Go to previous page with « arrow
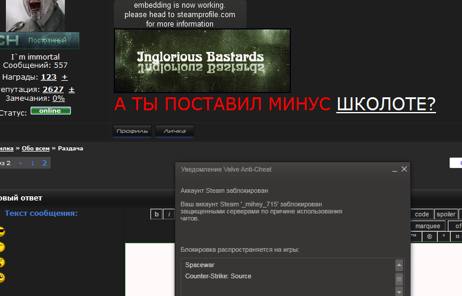Viewport: 462px width, 296px height. pyautogui.click(x=21, y=163)
